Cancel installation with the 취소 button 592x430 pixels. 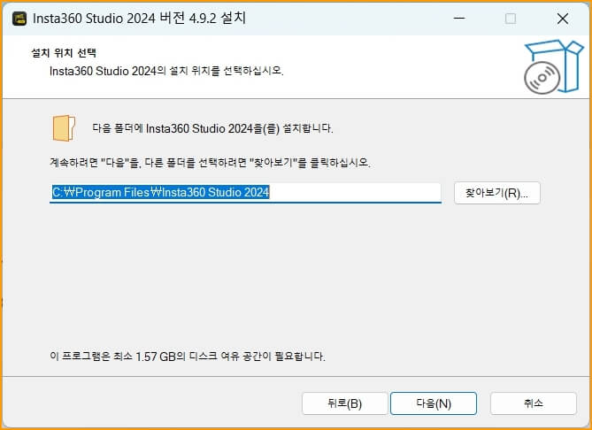pyautogui.click(x=533, y=403)
